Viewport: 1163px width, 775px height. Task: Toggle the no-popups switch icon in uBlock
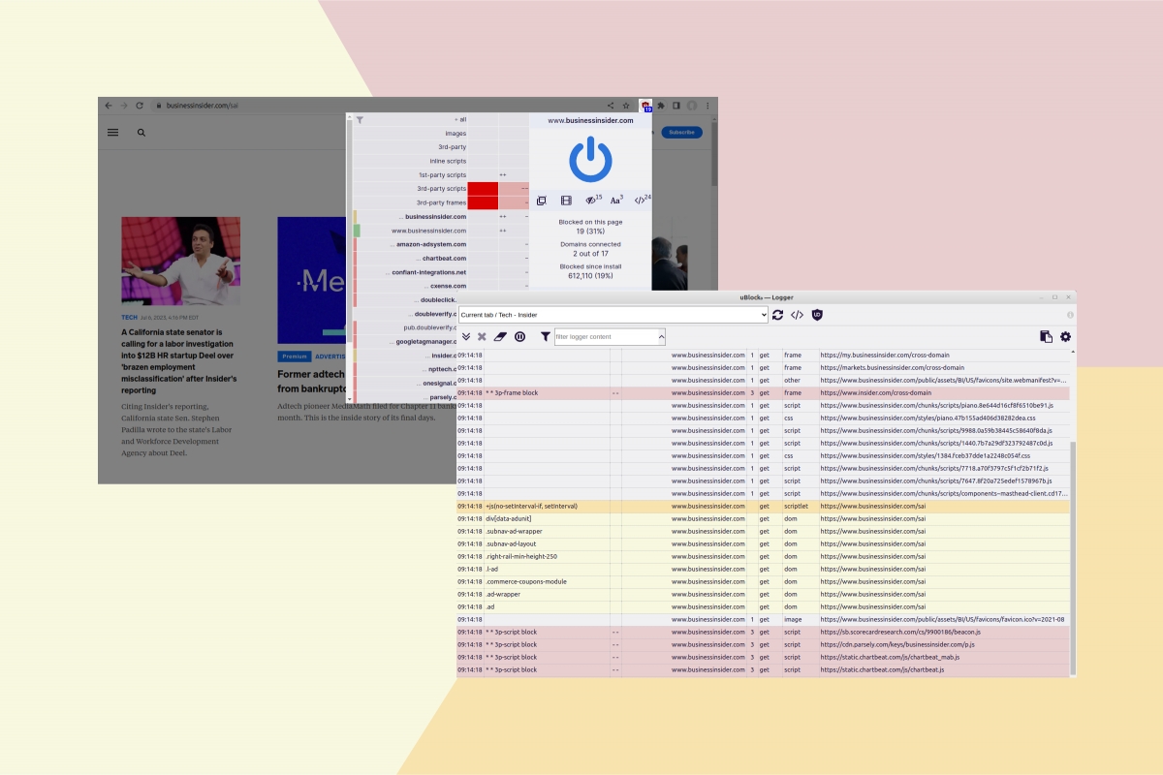(542, 201)
